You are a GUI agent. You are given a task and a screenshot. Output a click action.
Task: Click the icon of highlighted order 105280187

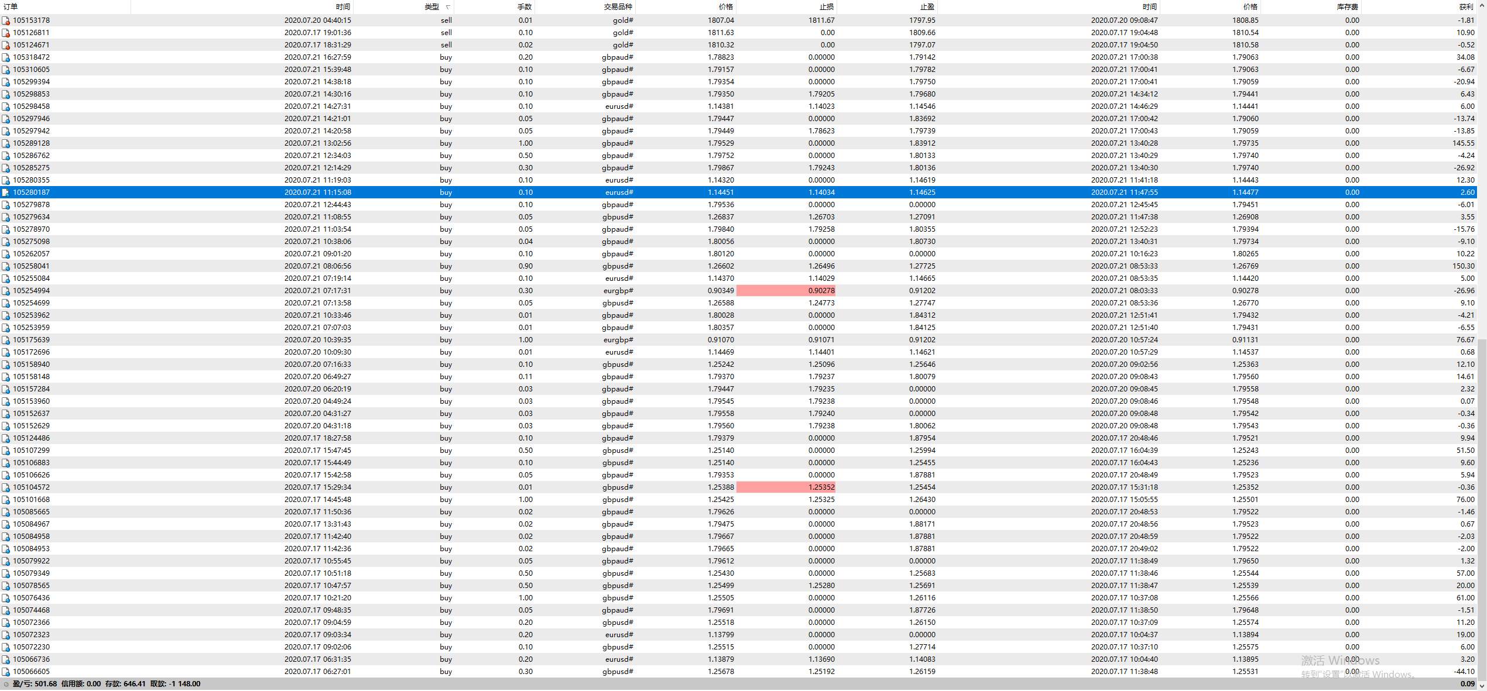point(6,192)
